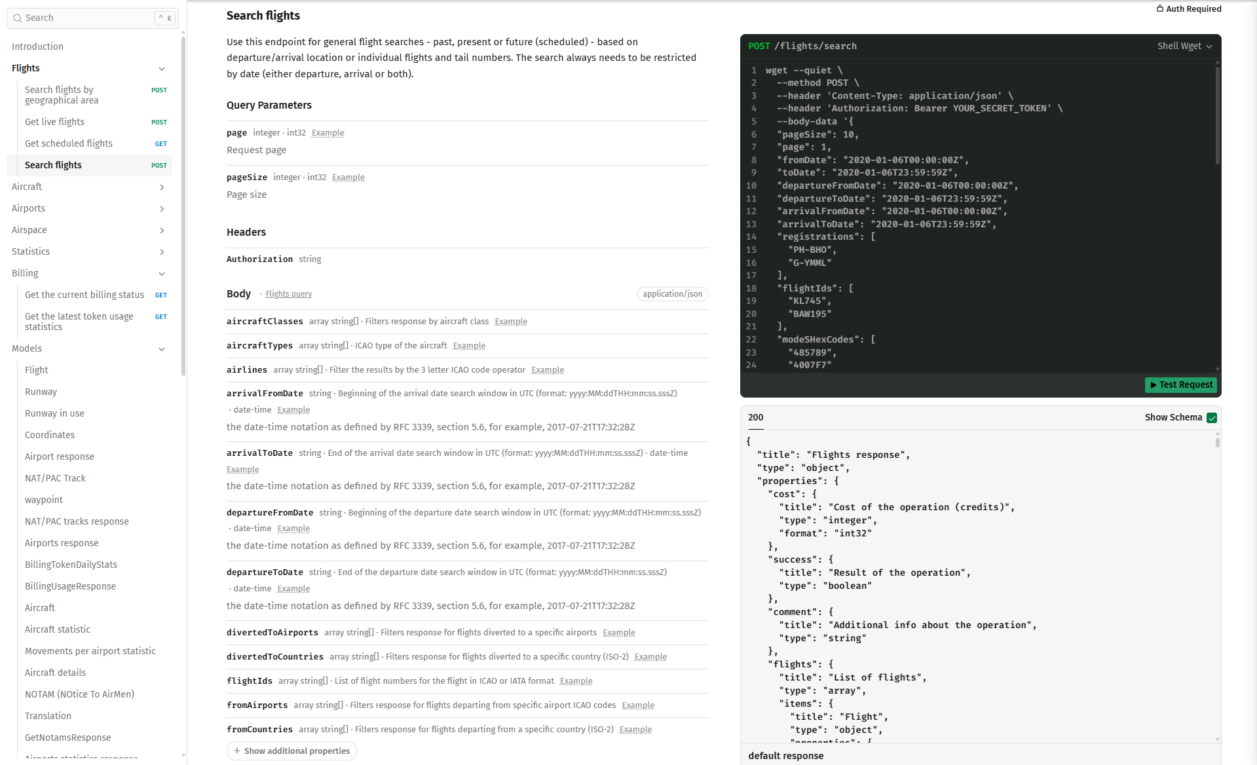1257x765 pixels.
Task: Open Search flights by geographical area
Action: (90, 95)
